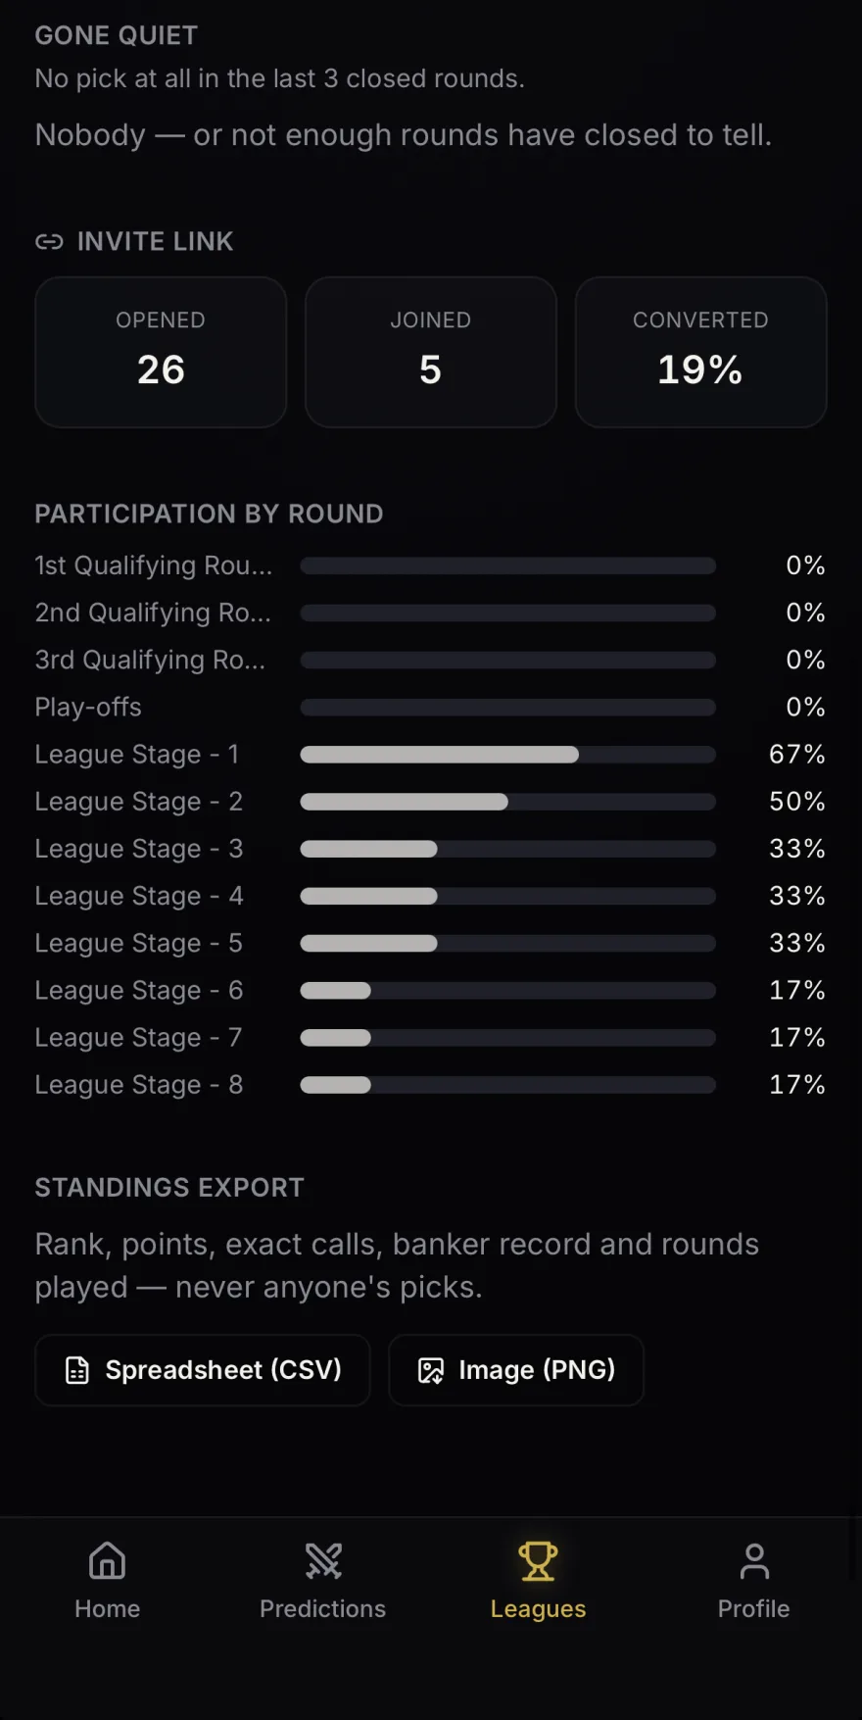The image size is (862, 1720).
Task: Click the PNG image icon
Action: point(431,1370)
